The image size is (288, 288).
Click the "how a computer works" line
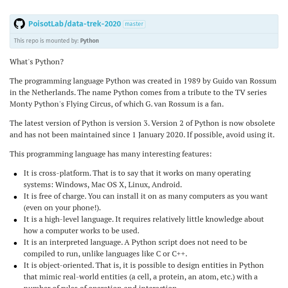click(x=82, y=231)
